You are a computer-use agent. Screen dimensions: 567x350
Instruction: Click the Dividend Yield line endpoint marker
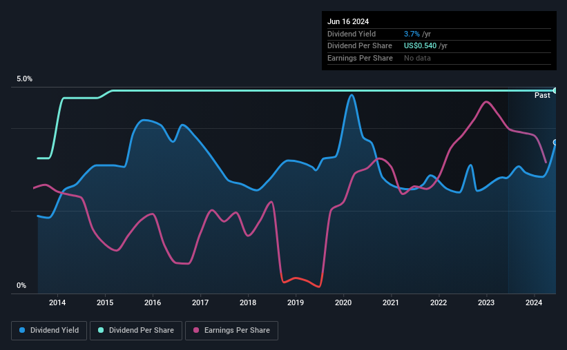click(555, 142)
